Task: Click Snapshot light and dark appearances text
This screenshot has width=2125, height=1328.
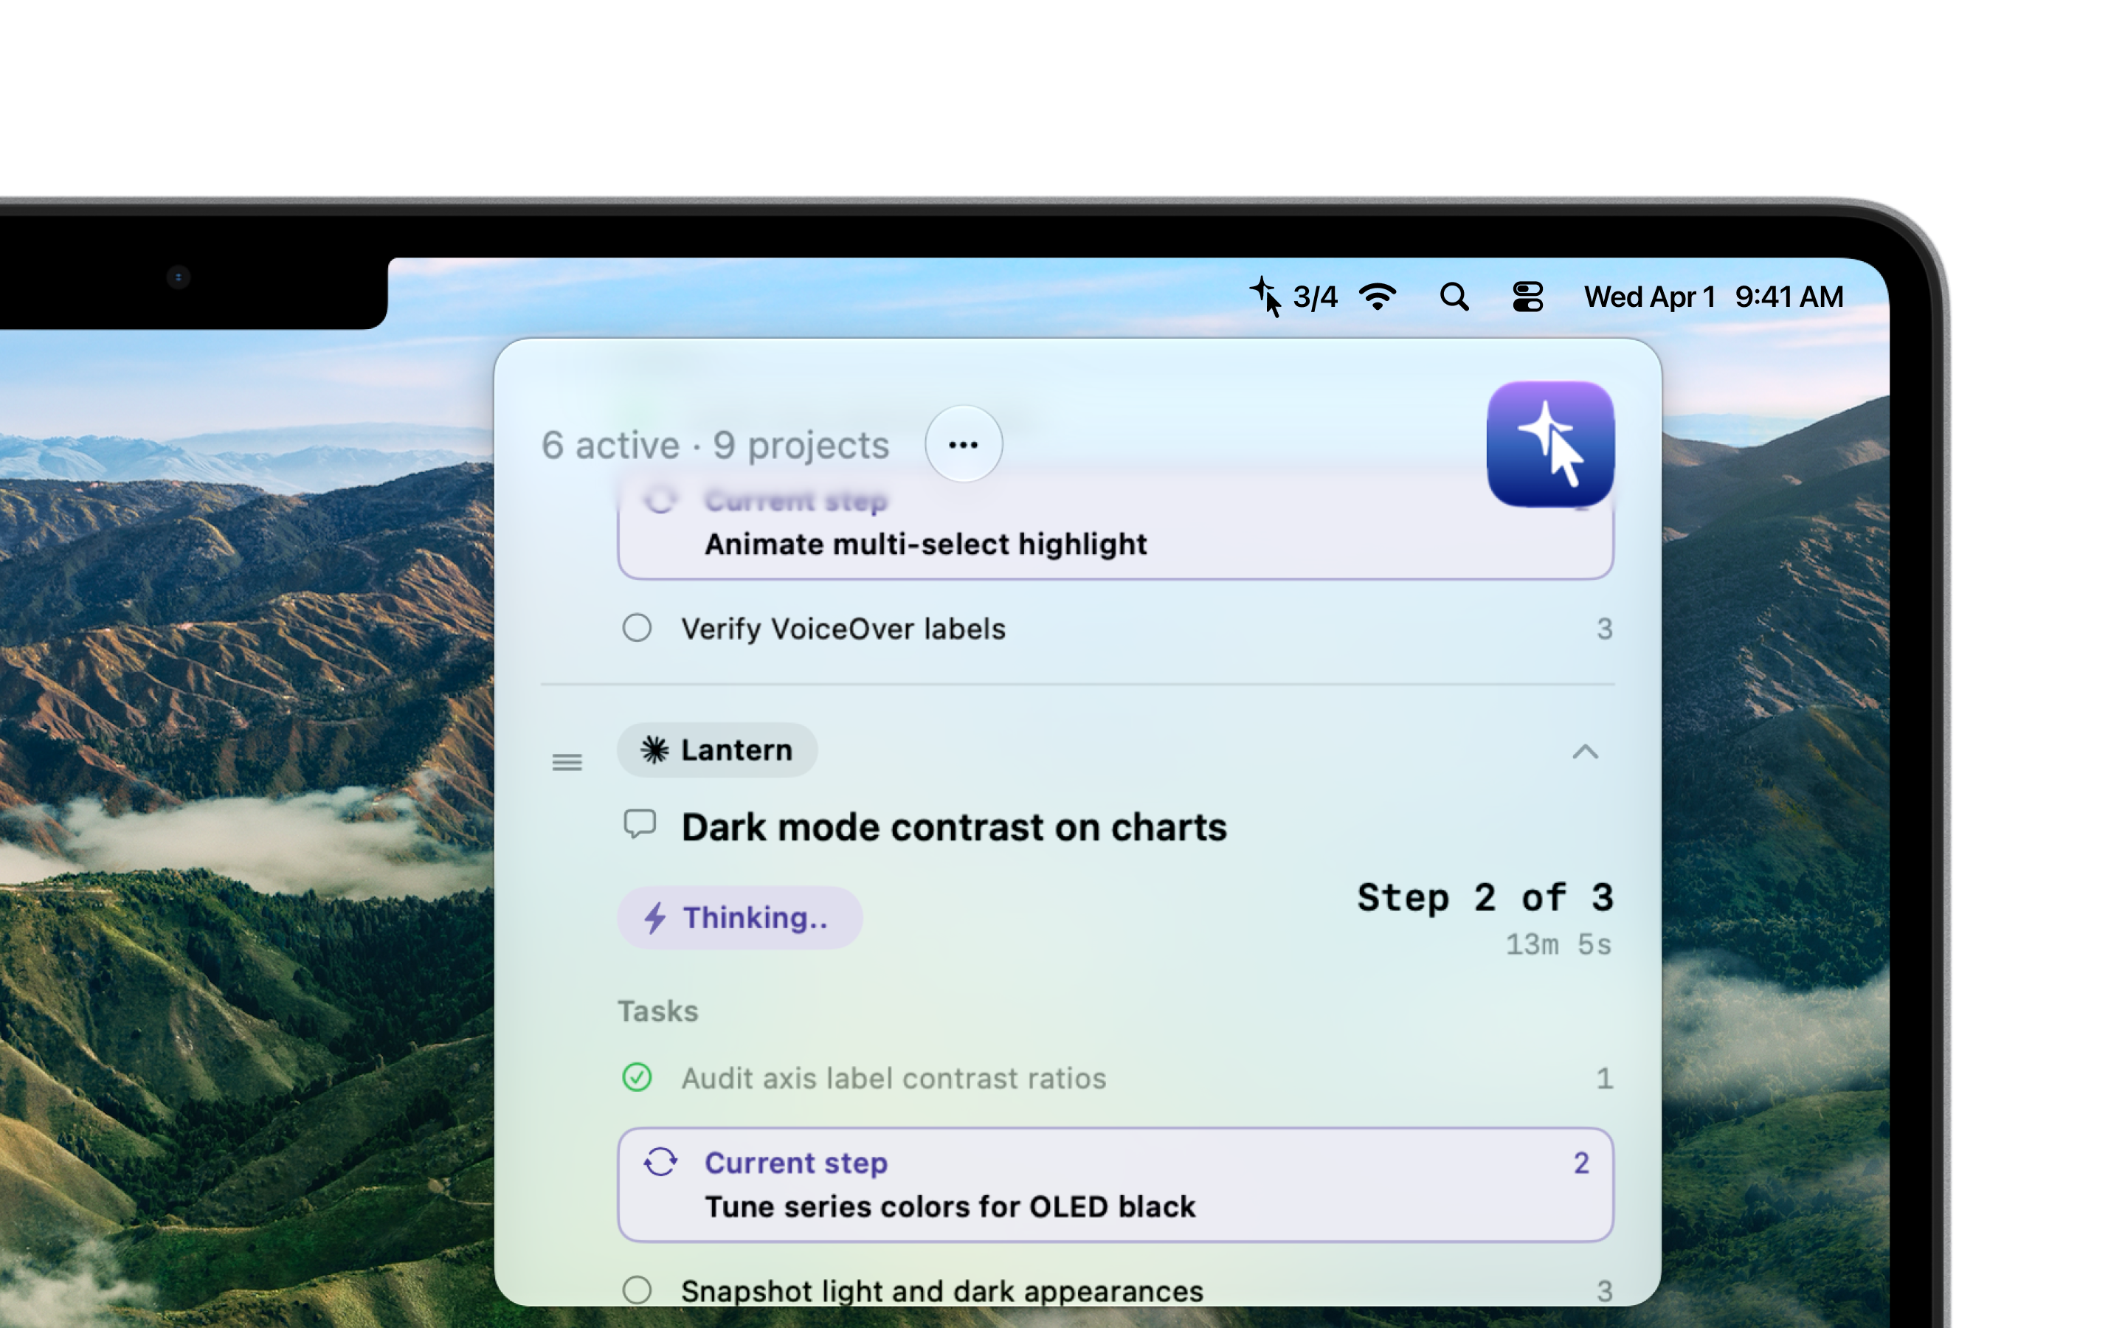Action: click(941, 1291)
